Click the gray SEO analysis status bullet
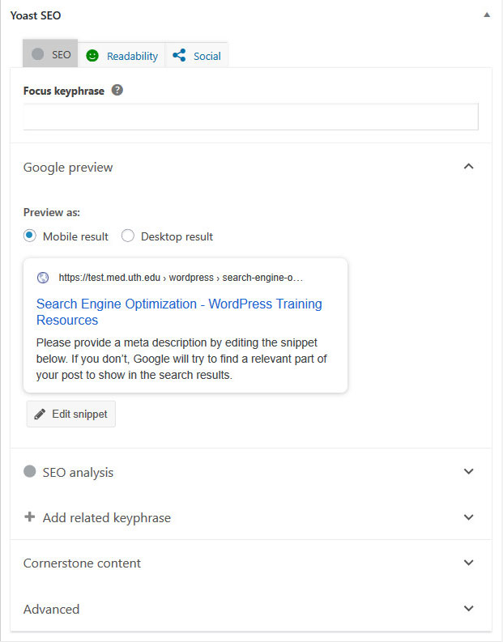 [29, 471]
